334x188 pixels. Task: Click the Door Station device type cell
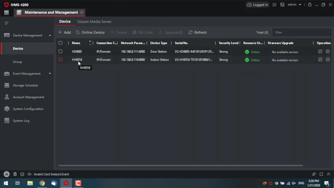click(158, 51)
